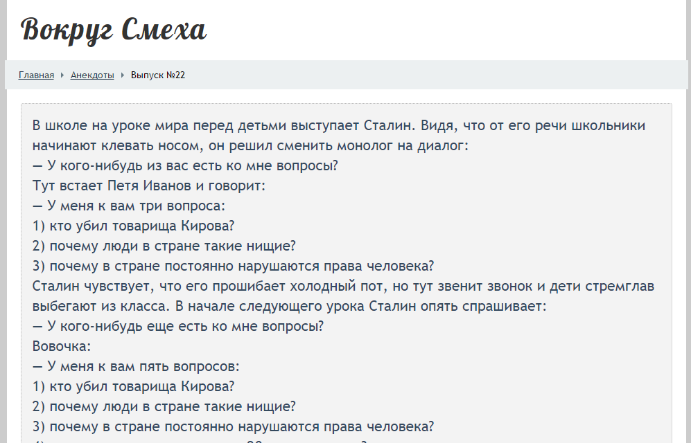Click the line starting with начинают клевать носом
Image resolution: width=691 pixels, height=443 pixels.
250,146
